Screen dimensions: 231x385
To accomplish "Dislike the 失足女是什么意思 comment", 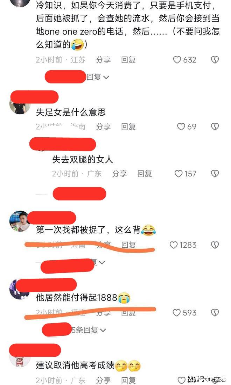I will pos(215,127).
